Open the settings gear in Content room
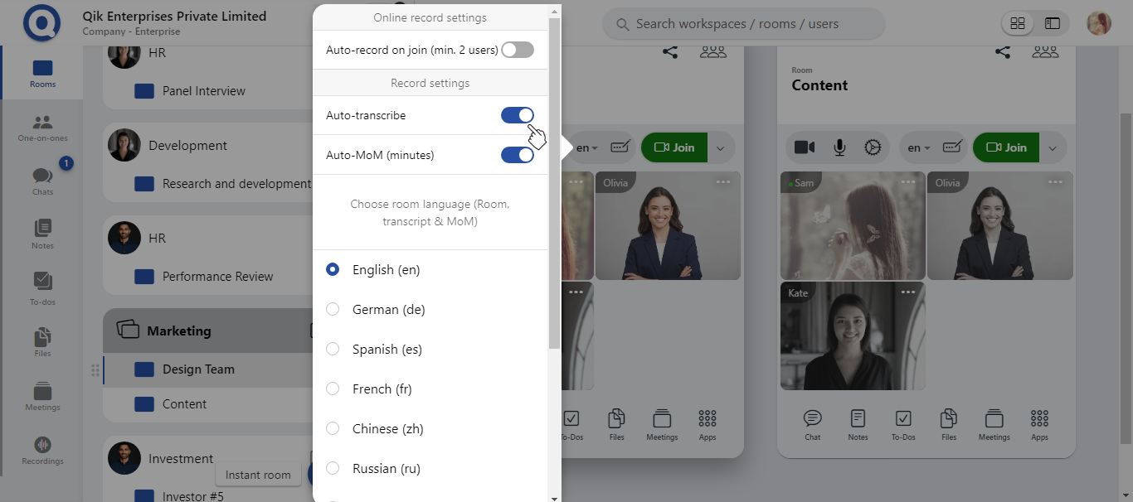1133x502 pixels. pos(873,147)
